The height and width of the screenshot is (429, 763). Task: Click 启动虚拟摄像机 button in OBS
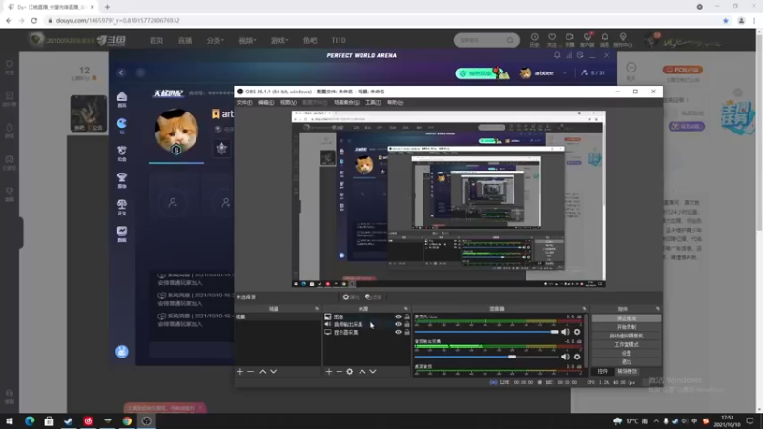pyautogui.click(x=627, y=336)
